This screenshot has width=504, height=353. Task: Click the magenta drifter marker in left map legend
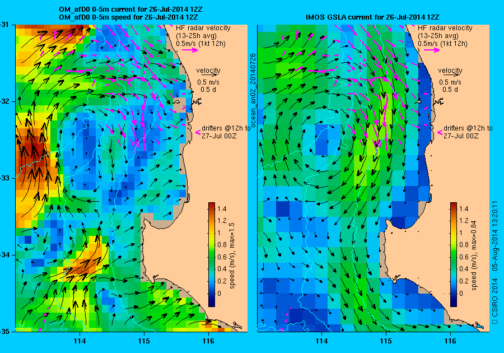[x=198, y=132]
